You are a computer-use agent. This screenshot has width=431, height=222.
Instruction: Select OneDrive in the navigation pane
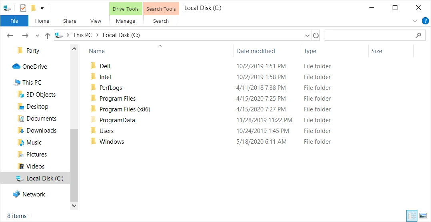35,66
